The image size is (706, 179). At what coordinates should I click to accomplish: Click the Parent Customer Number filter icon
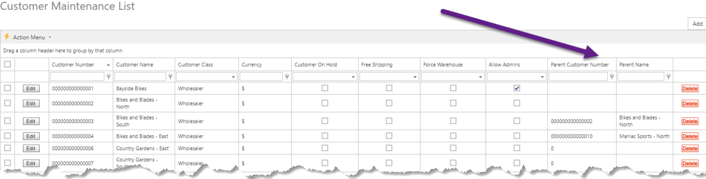pyautogui.click(x=611, y=77)
